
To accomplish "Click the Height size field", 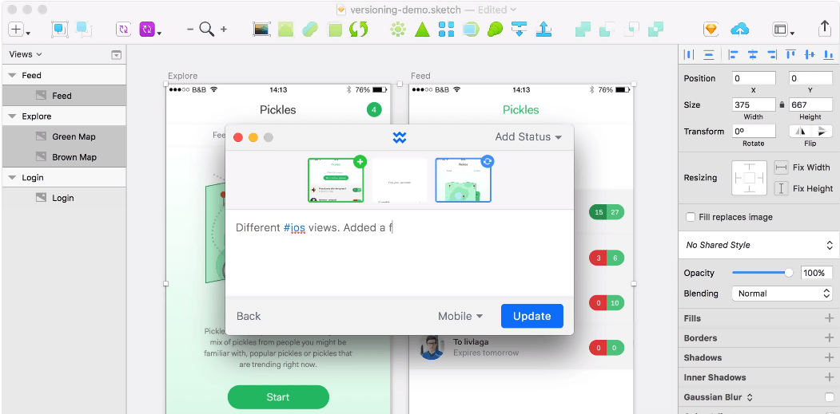I will point(810,104).
